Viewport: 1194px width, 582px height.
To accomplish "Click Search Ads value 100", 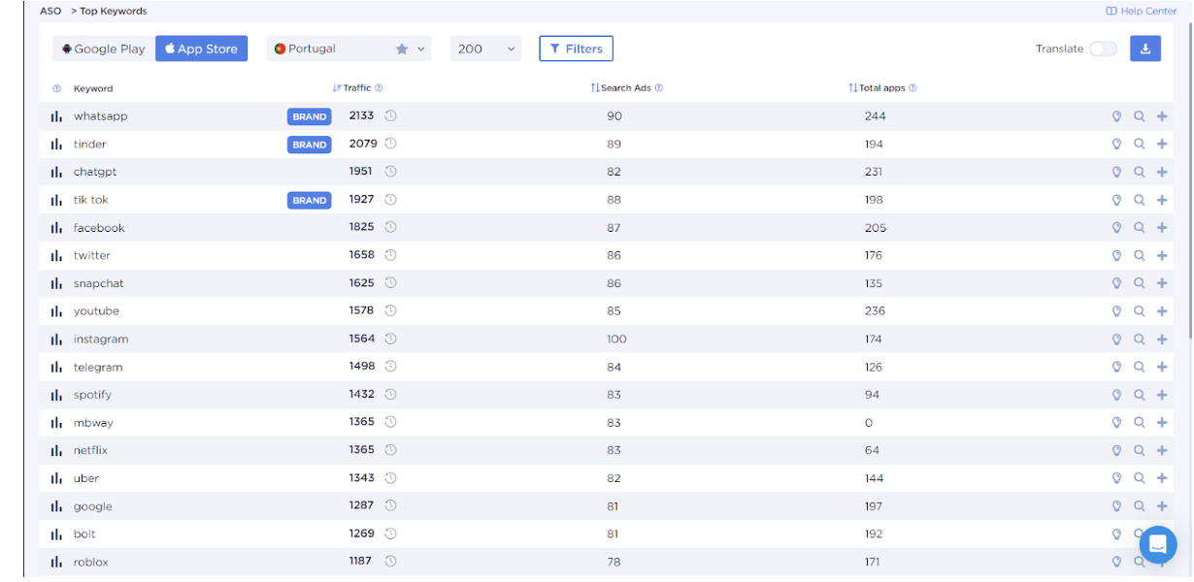I will click(x=617, y=339).
